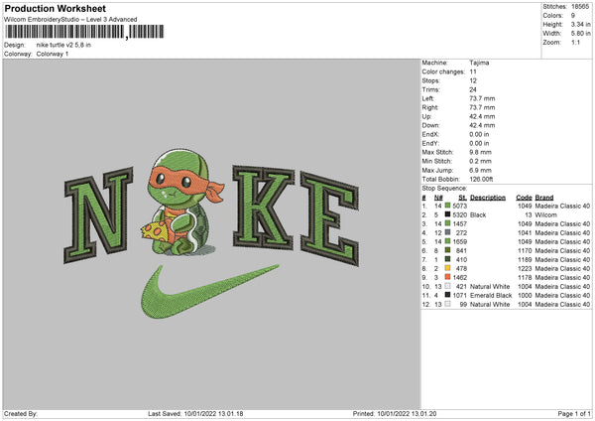The height and width of the screenshot is (421, 595).
Task: Pick the olive swatch in the 841 row
Action: [448, 250]
